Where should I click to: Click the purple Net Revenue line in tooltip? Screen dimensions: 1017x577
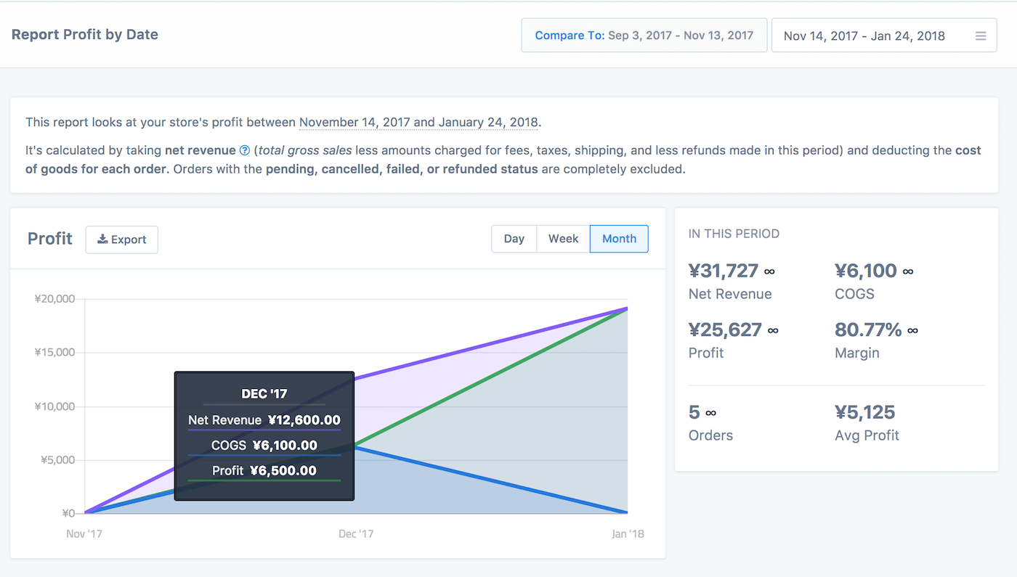tap(264, 430)
